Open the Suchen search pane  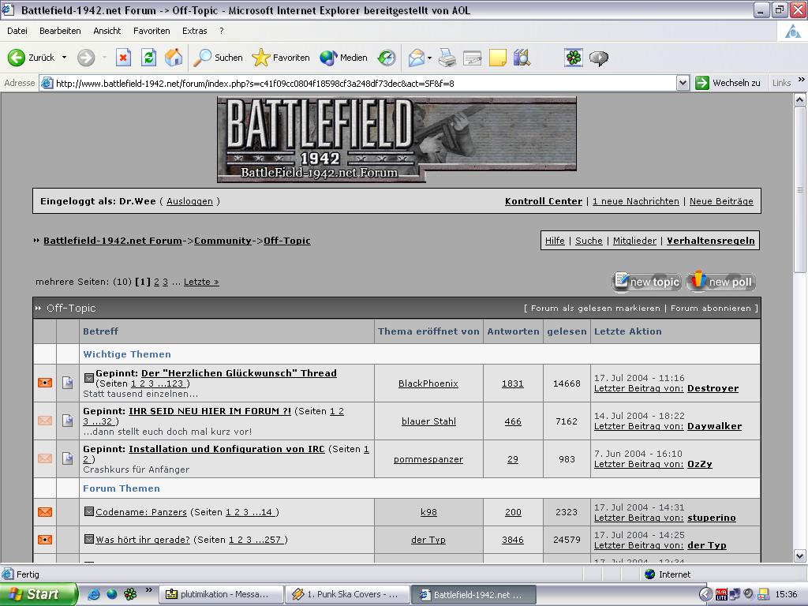218,58
